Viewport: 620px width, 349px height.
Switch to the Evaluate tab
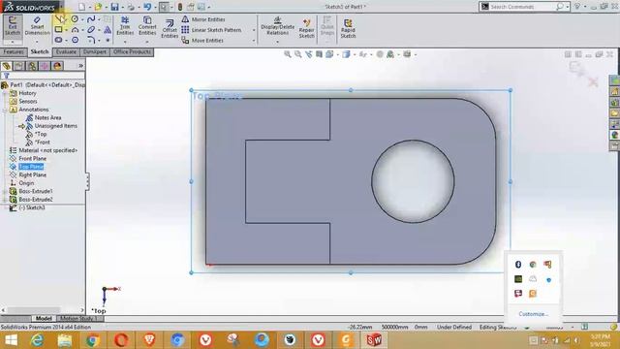pos(66,51)
